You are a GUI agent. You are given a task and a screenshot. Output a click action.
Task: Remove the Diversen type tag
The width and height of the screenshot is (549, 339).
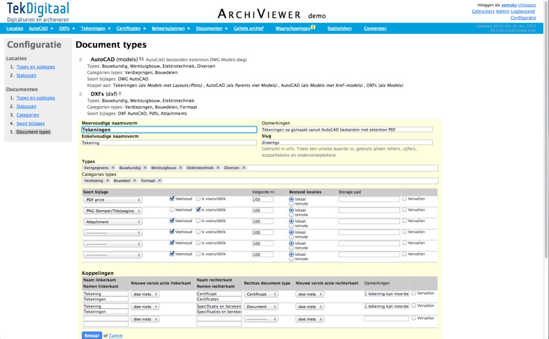tap(244, 168)
